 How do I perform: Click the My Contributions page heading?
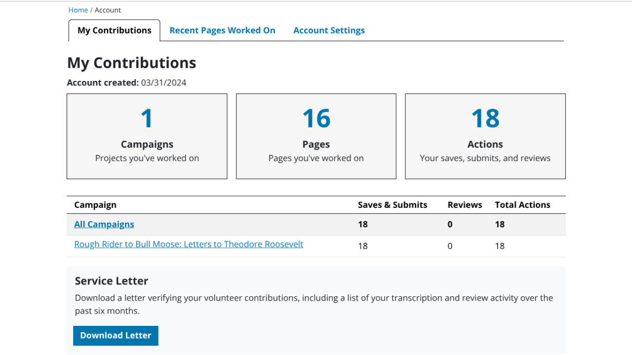coord(132,63)
